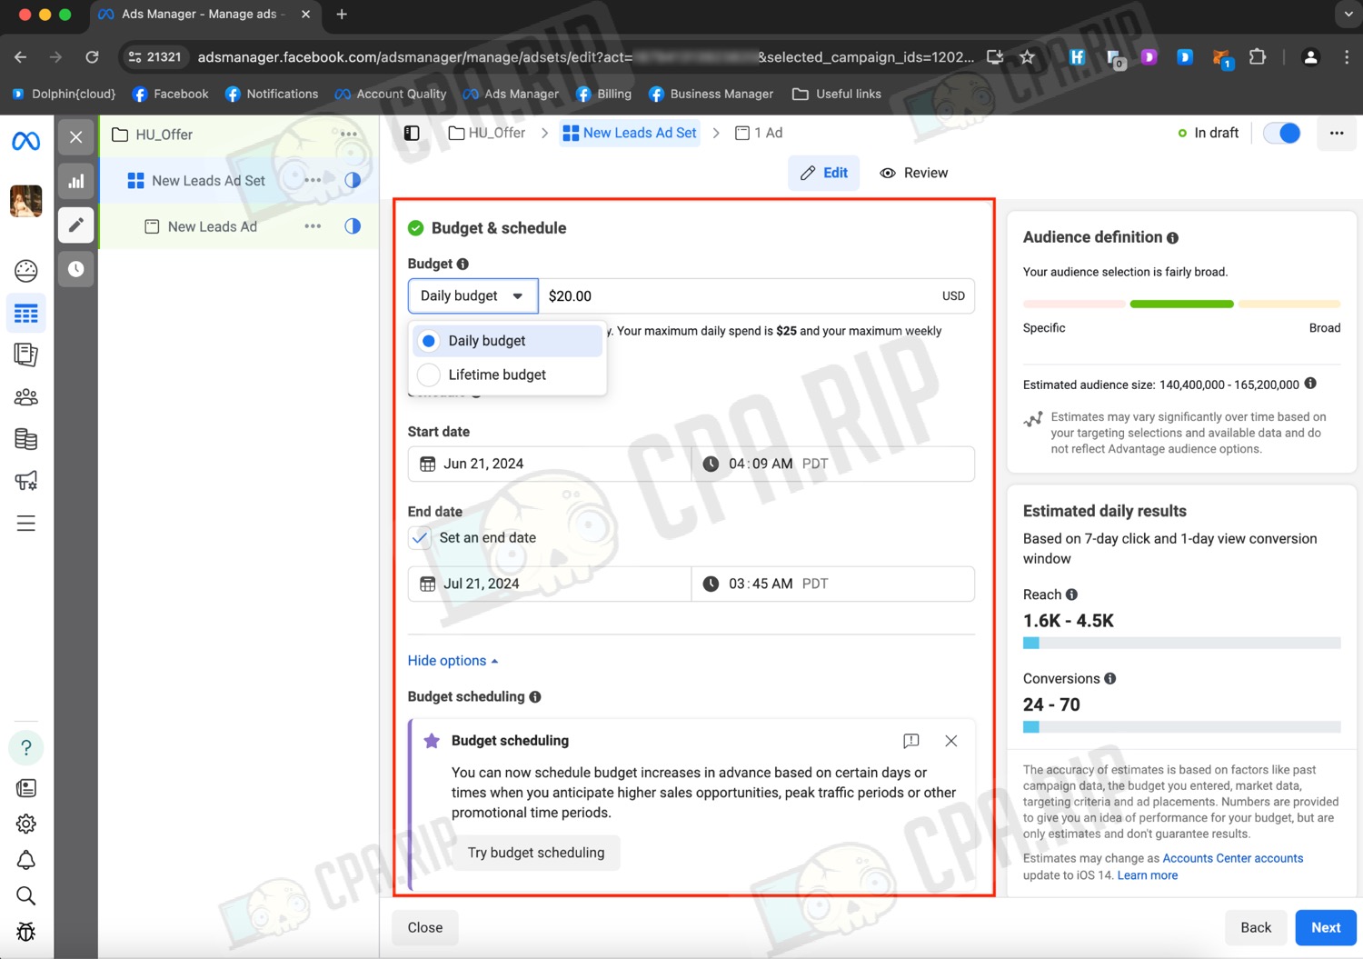Select New Leads Ad tree item
The width and height of the screenshot is (1363, 959).
[x=212, y=226]
